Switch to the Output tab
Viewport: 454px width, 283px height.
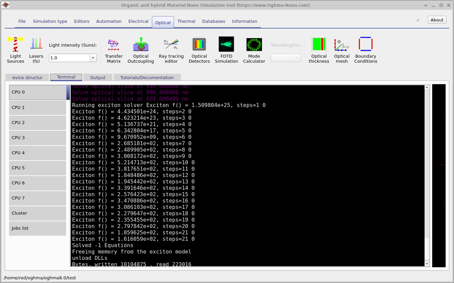(x=98, y=77)
